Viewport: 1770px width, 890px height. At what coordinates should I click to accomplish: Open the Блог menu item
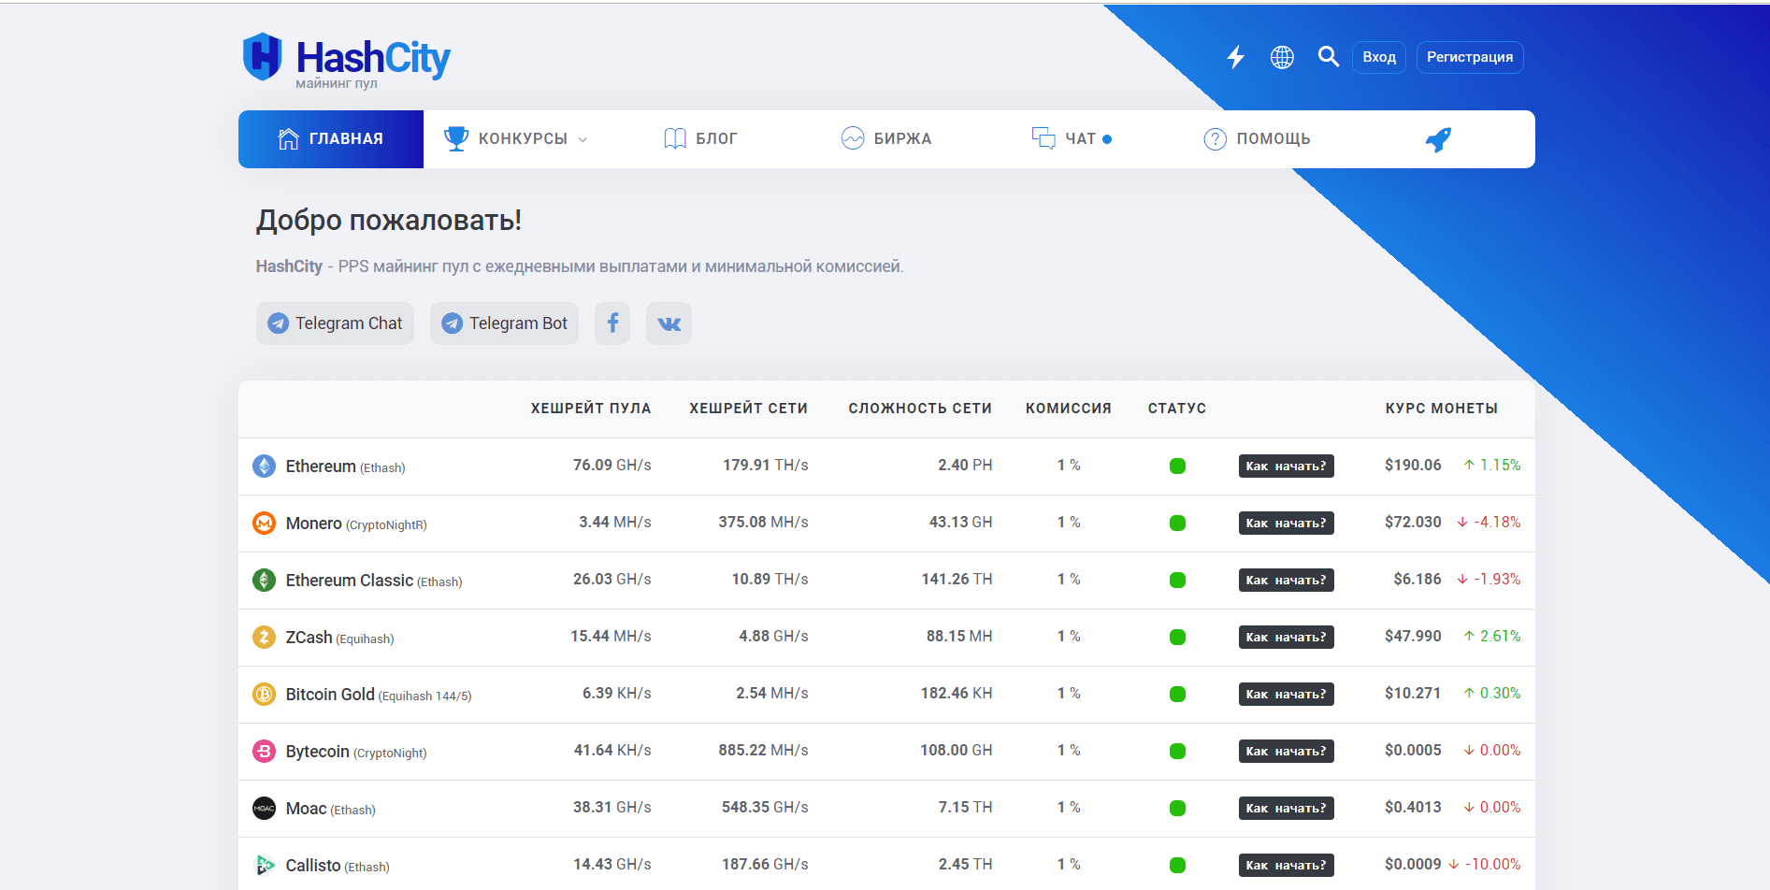(700, 139)
